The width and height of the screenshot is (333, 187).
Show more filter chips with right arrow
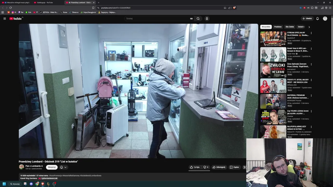coord(309,27)
